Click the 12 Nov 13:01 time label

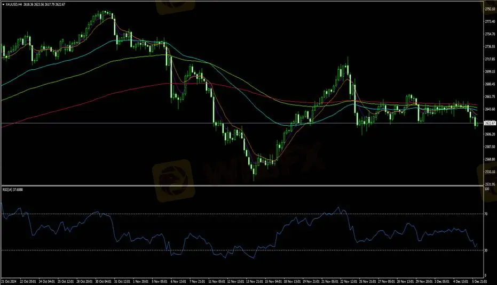[236, 281]
